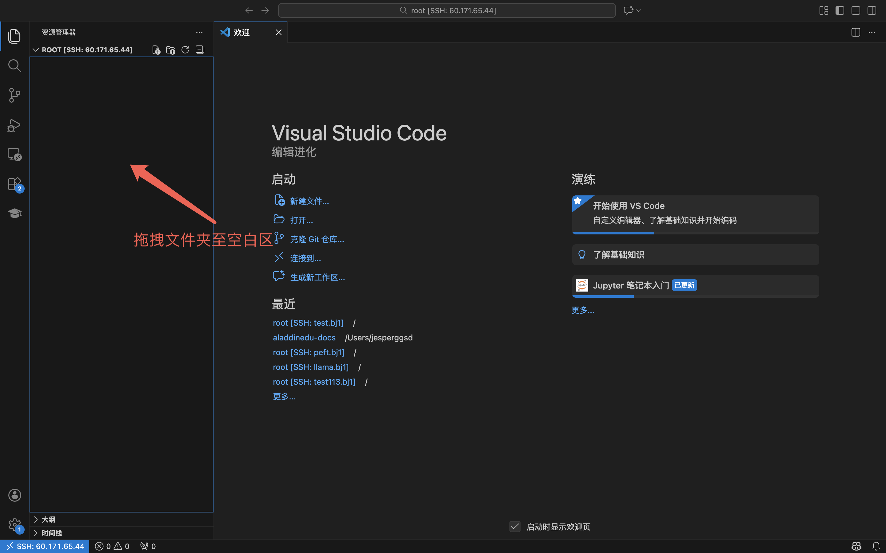Open the Extensions view

coord(14,184)
